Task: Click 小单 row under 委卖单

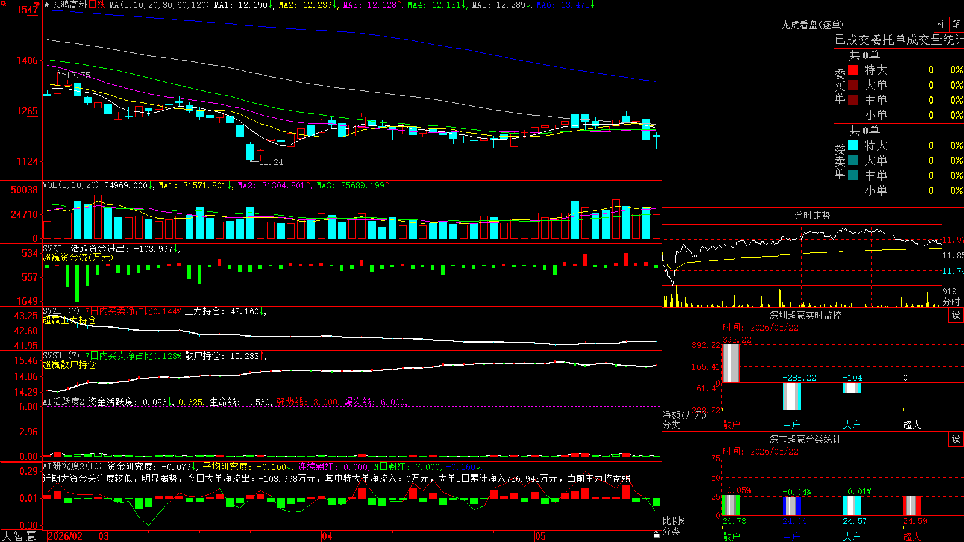Action: [906, 190]
